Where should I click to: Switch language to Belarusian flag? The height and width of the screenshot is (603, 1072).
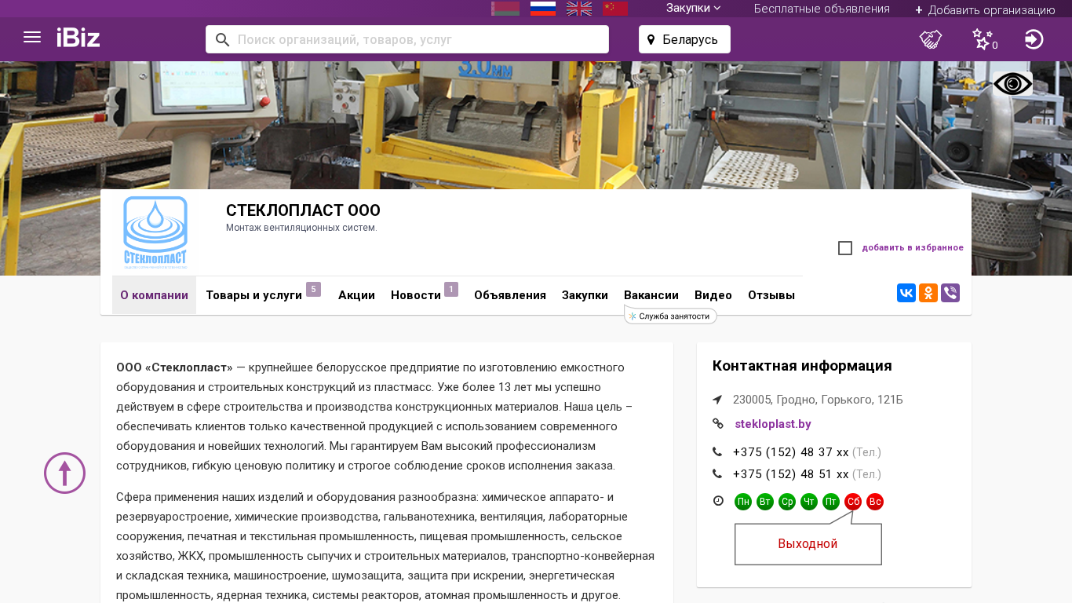coord(505,9)
